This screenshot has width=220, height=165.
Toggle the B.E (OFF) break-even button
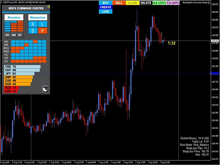159,3
